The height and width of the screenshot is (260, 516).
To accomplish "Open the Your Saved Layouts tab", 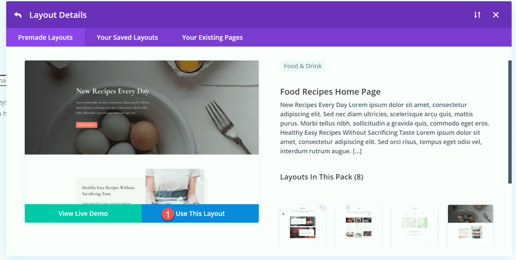I will click(127, 38).
